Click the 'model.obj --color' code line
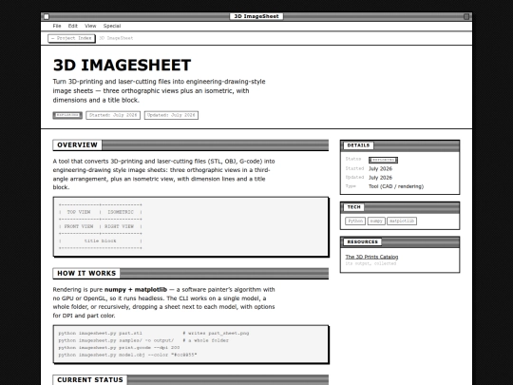This screenshot has height=385, width=513. pyautogui.click(x=127, y=355)
